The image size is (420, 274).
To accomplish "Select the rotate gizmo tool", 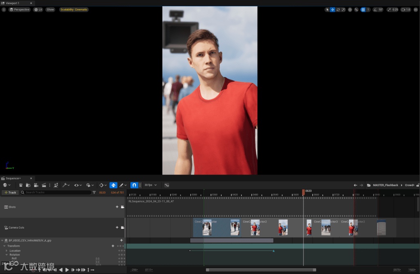I will pyautogui.click(x=338, y=9).
